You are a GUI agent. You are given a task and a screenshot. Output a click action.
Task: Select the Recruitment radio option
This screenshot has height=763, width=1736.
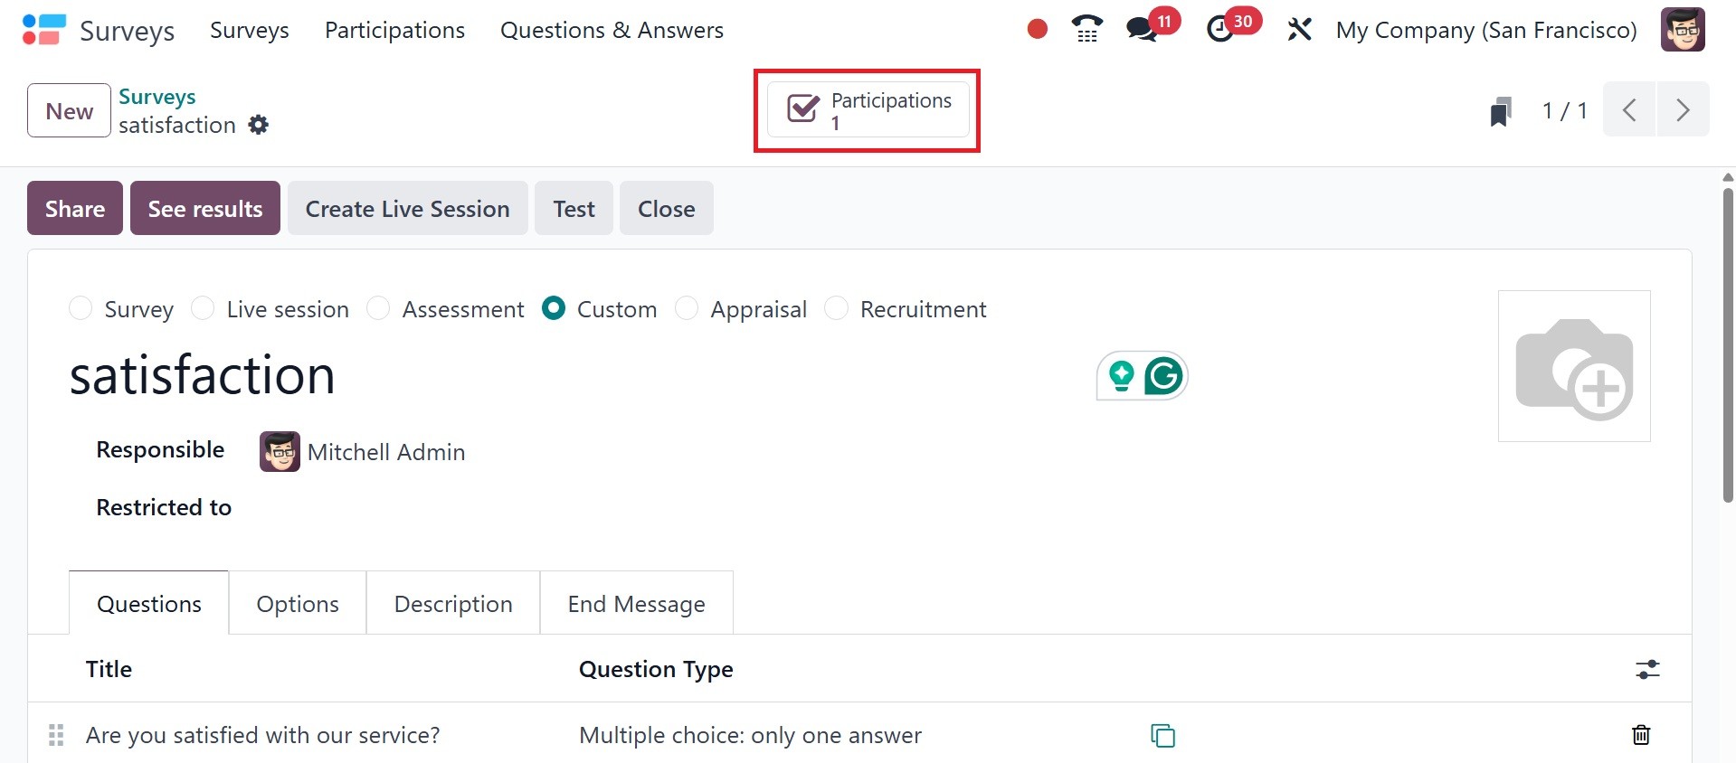coord(837,309)
